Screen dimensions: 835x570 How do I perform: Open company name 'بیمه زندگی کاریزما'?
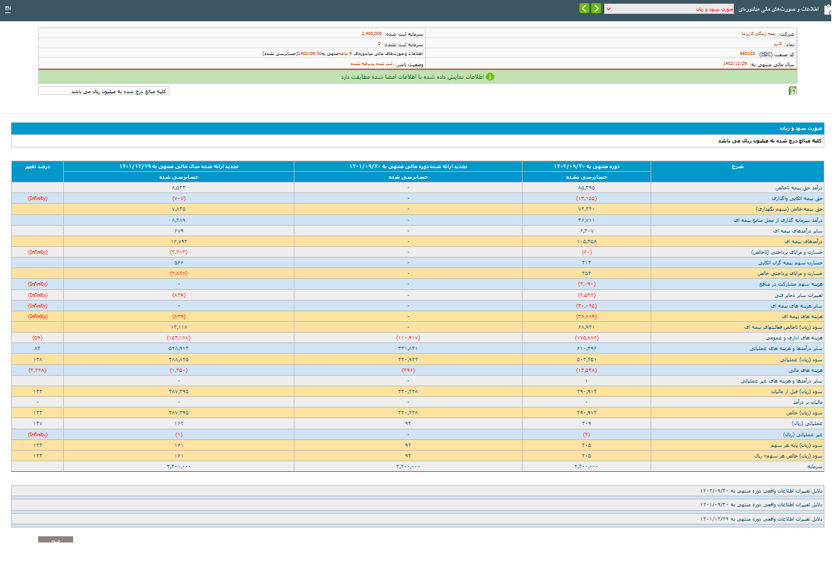759,34
